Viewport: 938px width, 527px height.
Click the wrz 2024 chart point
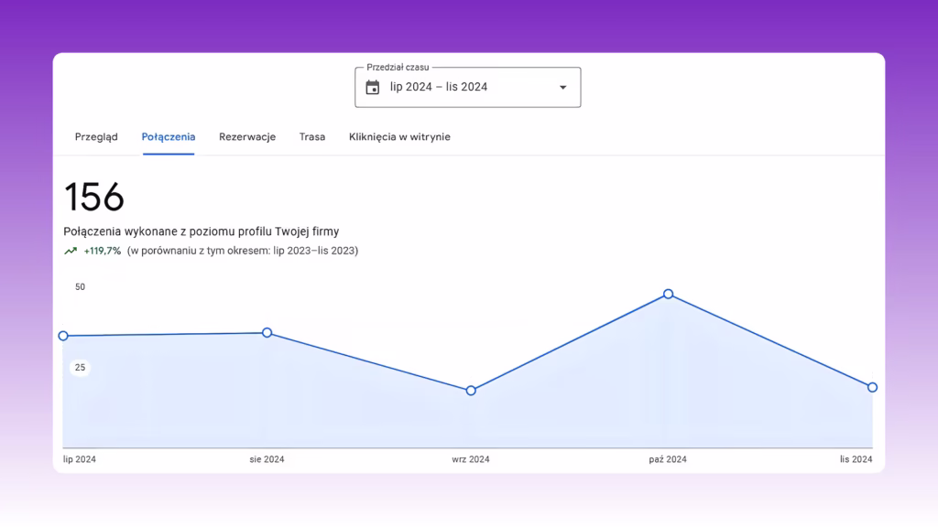coord(471,390)
